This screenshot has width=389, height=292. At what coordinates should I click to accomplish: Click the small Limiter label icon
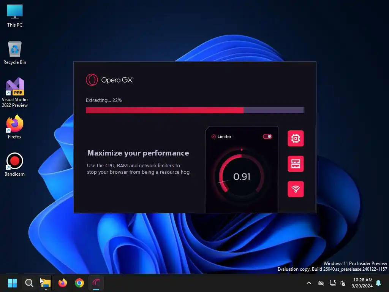coord(213,136)
